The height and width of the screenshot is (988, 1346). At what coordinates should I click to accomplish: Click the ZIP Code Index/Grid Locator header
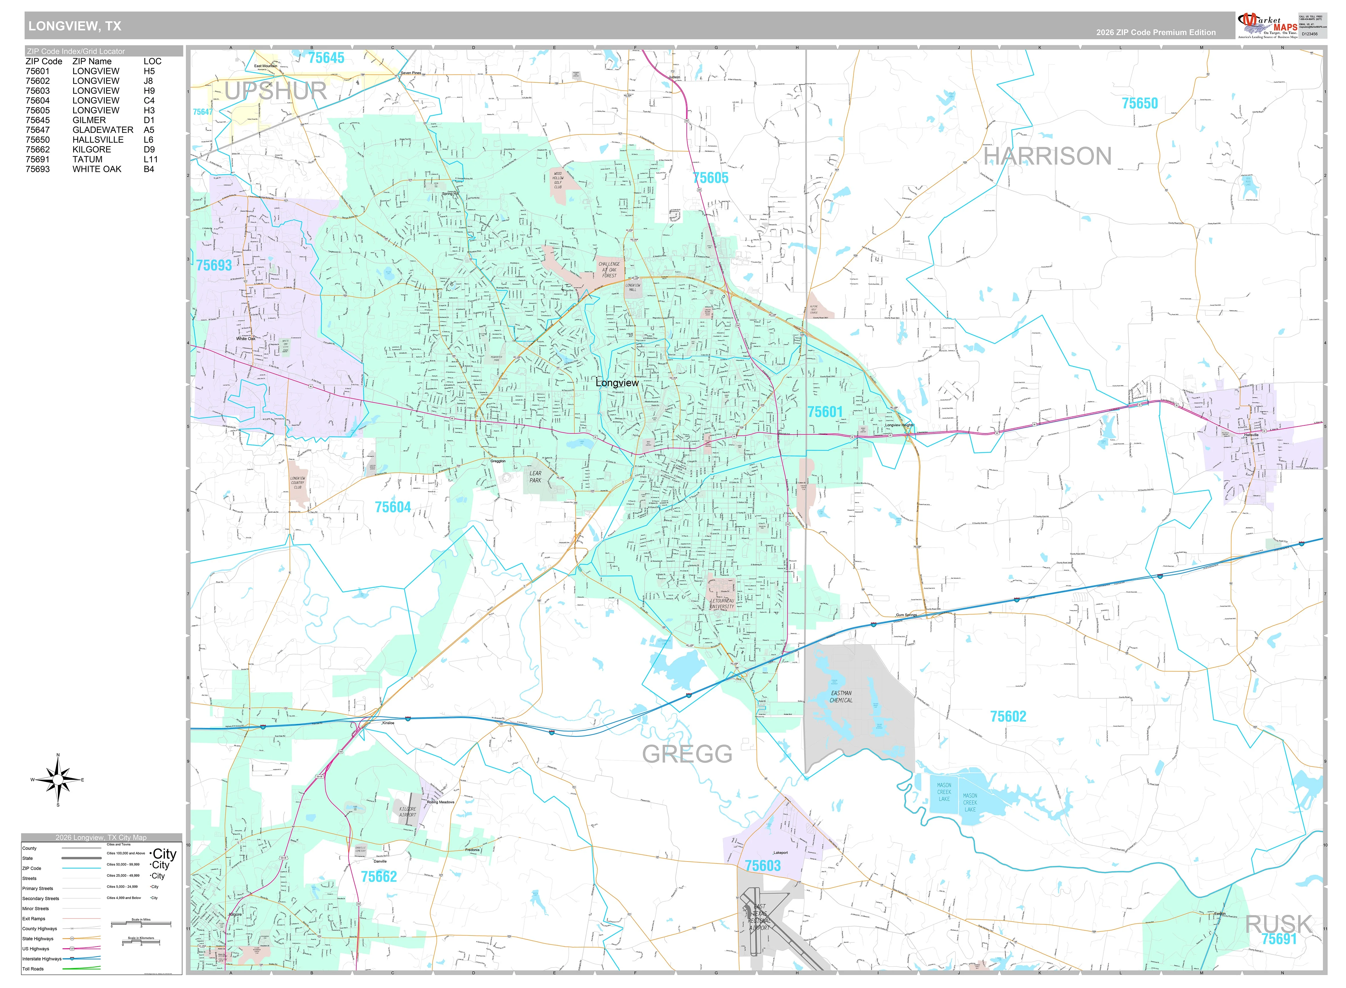[103, 51]
